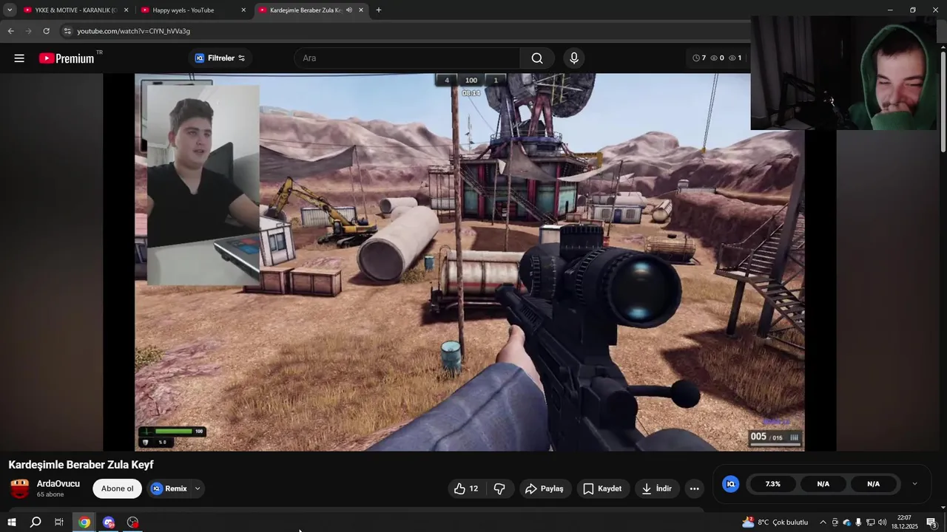Close the Happy wyels tab

(243, 10)
